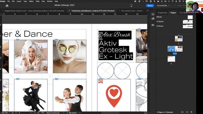Open the third dock panel icon below the cloud
The image size is (203, 114).
point(153,25)
